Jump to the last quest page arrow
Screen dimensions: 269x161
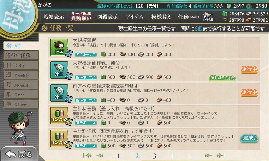click(221, 155)
